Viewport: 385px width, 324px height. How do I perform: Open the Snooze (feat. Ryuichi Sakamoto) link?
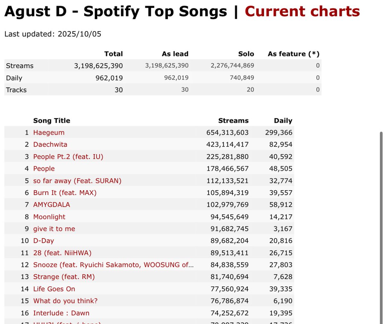[x=114, y=265]
